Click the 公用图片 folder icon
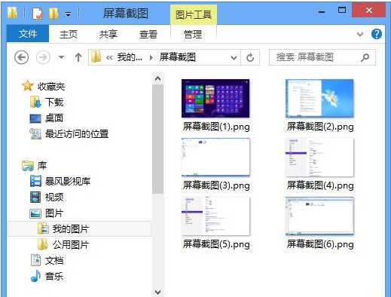Viewport: 391px width, 297px height. coord(43,244)
